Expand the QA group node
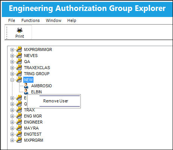This screenshot has width=173, height=150. coord(12,62)
